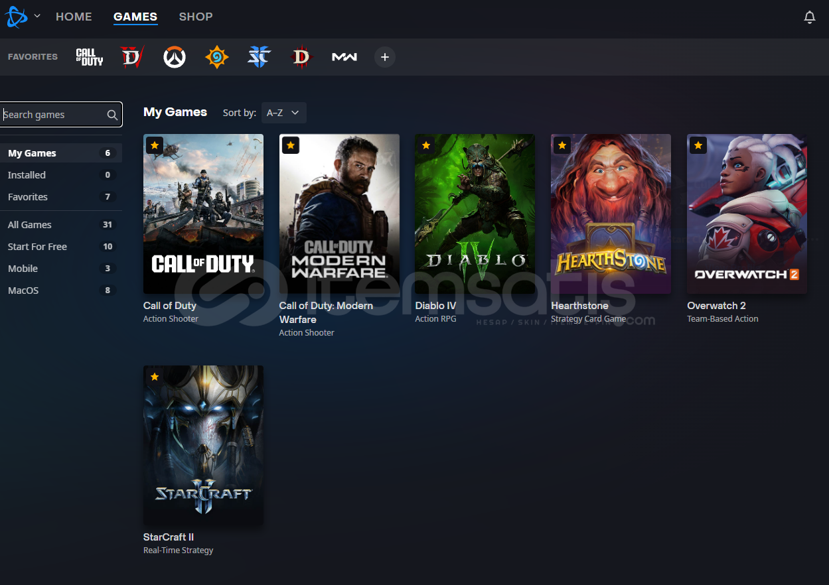Open Modern Warfare from the favorites bar

(344, 57)
